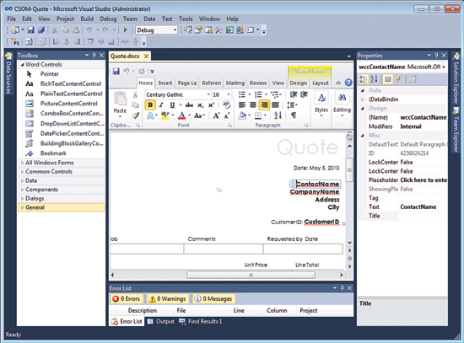
Task: Collapse the Word Controls toolbox group
Action: [22, 64]
